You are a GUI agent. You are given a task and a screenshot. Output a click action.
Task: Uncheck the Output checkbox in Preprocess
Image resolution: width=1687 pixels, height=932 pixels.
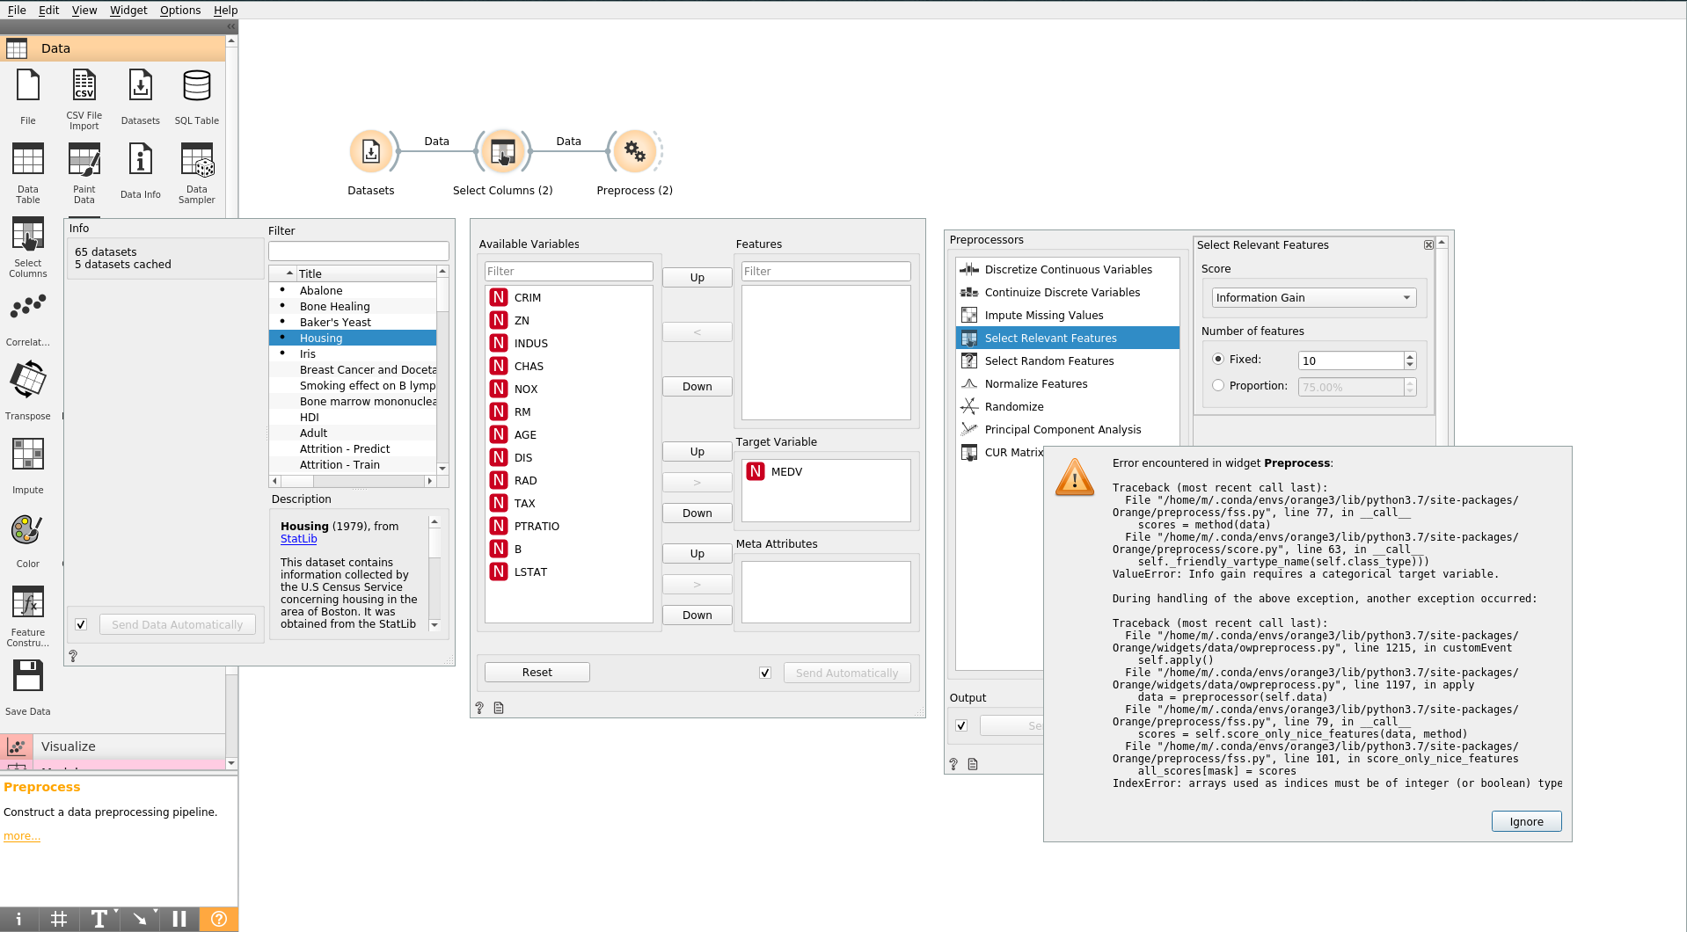pyautogui.click(x=960, y=725)
